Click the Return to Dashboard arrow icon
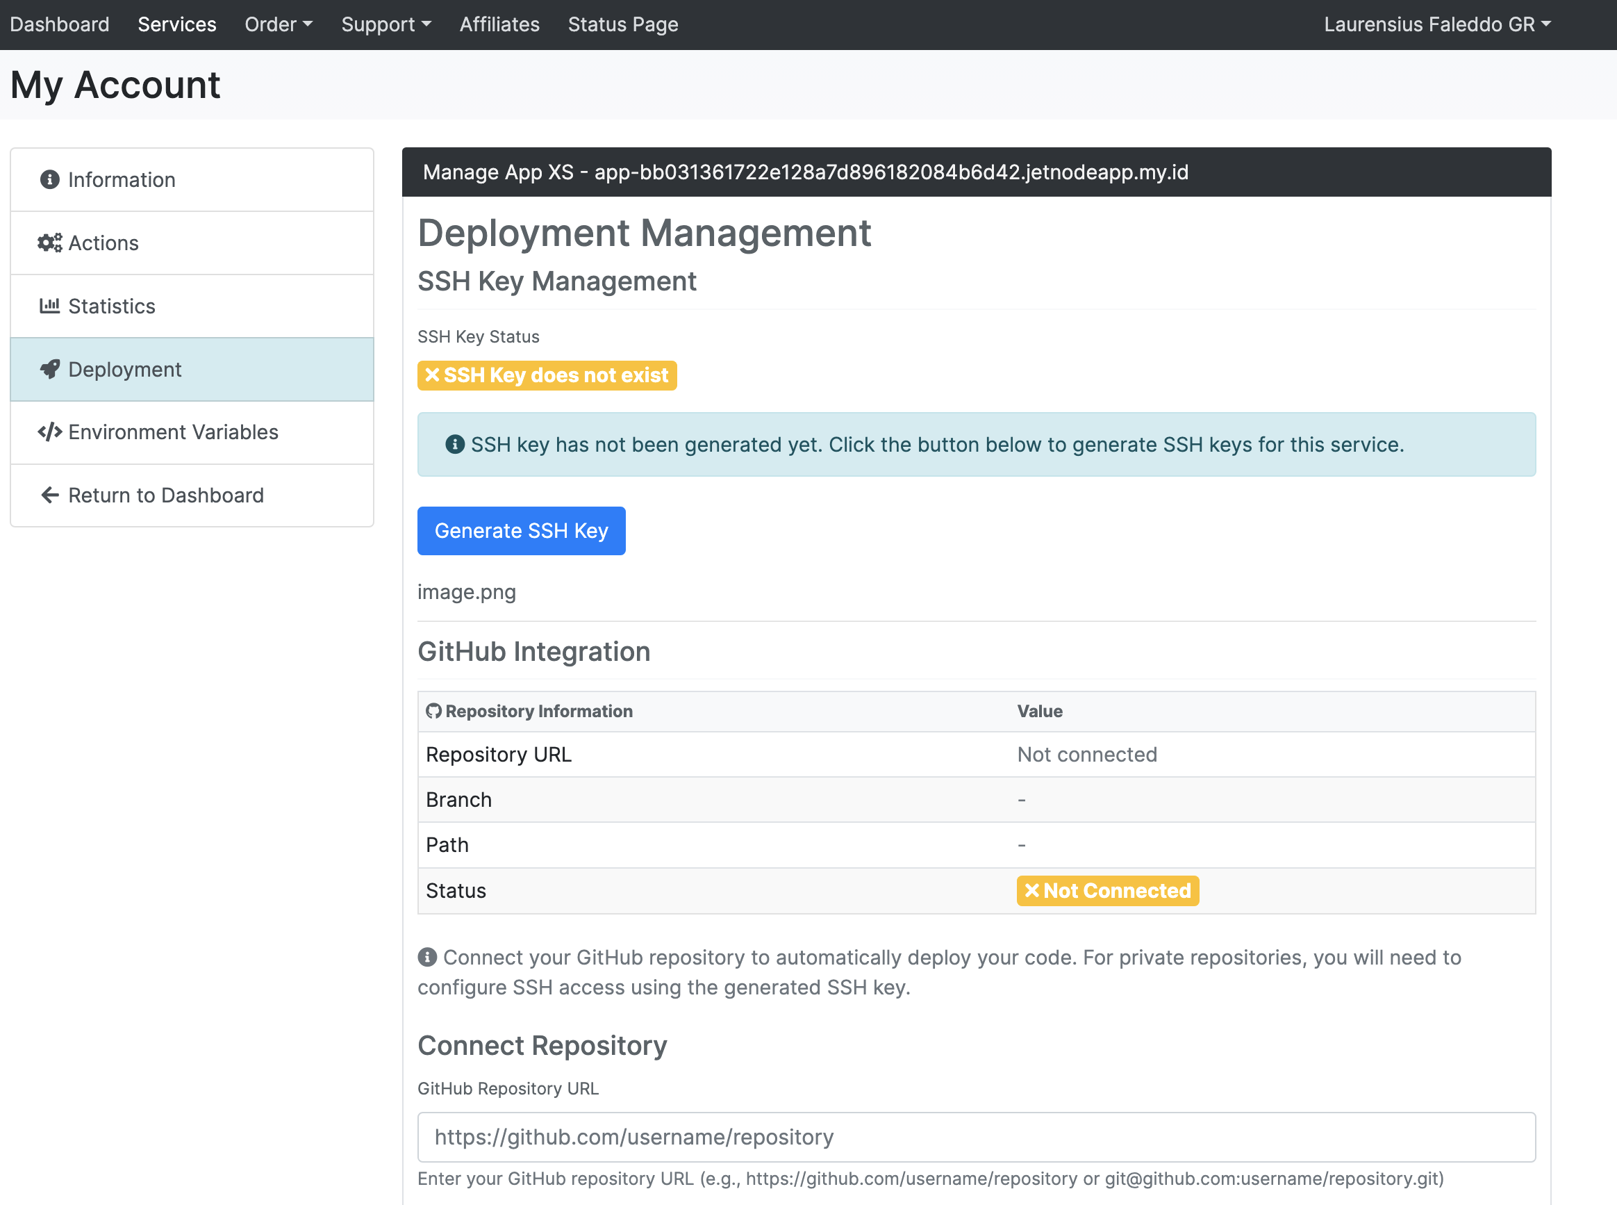This screenshot has width=1617, height=1205. pos(49,495)
